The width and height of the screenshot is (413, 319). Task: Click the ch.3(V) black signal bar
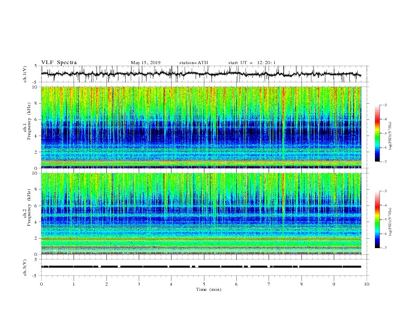(x=201, y=267)
